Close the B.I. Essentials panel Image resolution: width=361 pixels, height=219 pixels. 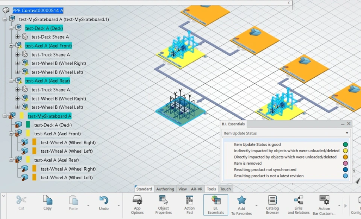(349, 124)
